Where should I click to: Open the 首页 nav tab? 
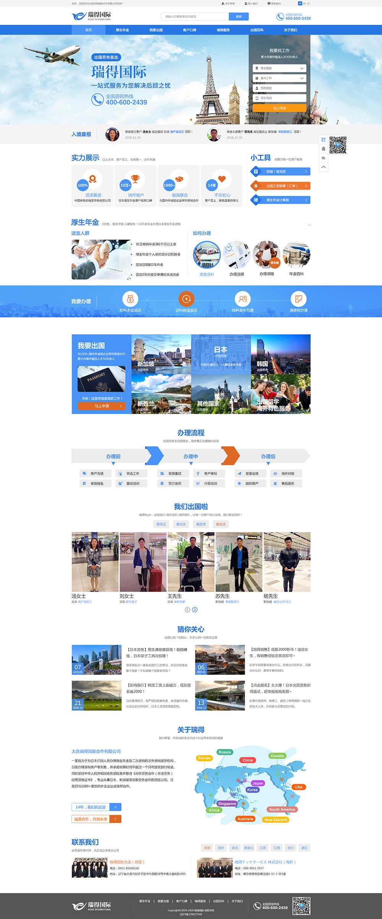(89, 30)
